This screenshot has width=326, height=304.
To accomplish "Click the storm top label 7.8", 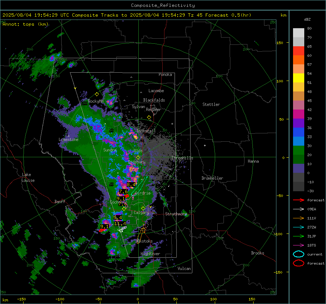I will [123, 204].
